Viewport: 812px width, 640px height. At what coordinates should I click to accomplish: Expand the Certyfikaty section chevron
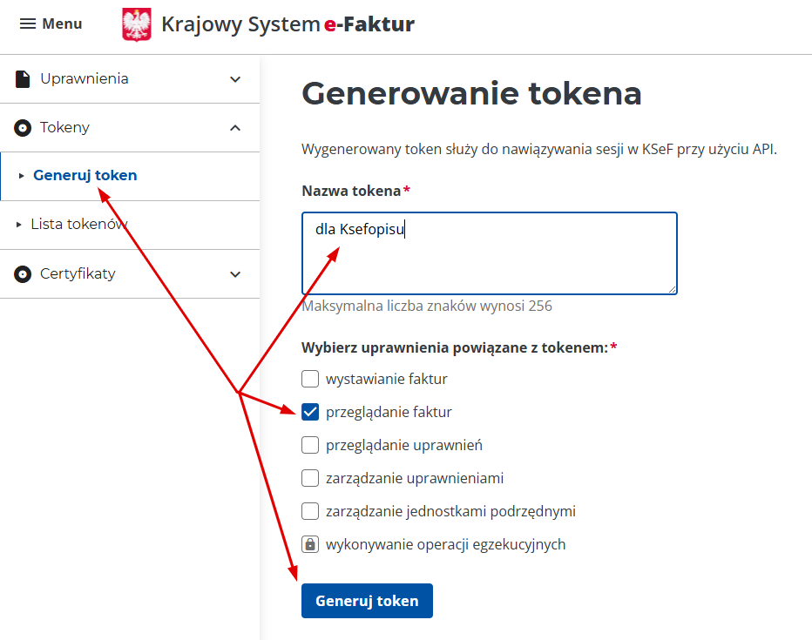[x=235, y=274]
